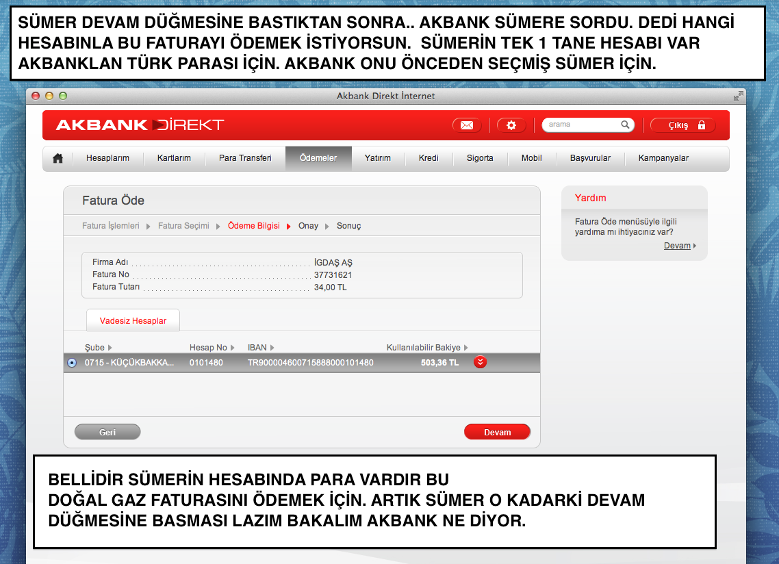Go back with the Geri button

pos(107,432)
